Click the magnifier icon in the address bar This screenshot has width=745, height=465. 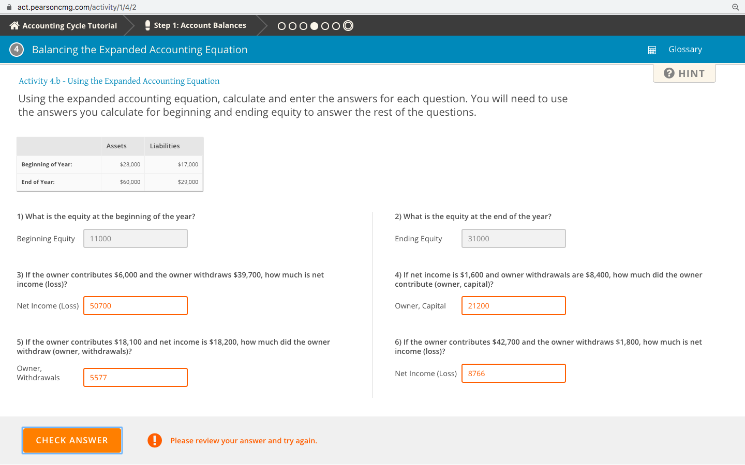[x=735, y=8]
